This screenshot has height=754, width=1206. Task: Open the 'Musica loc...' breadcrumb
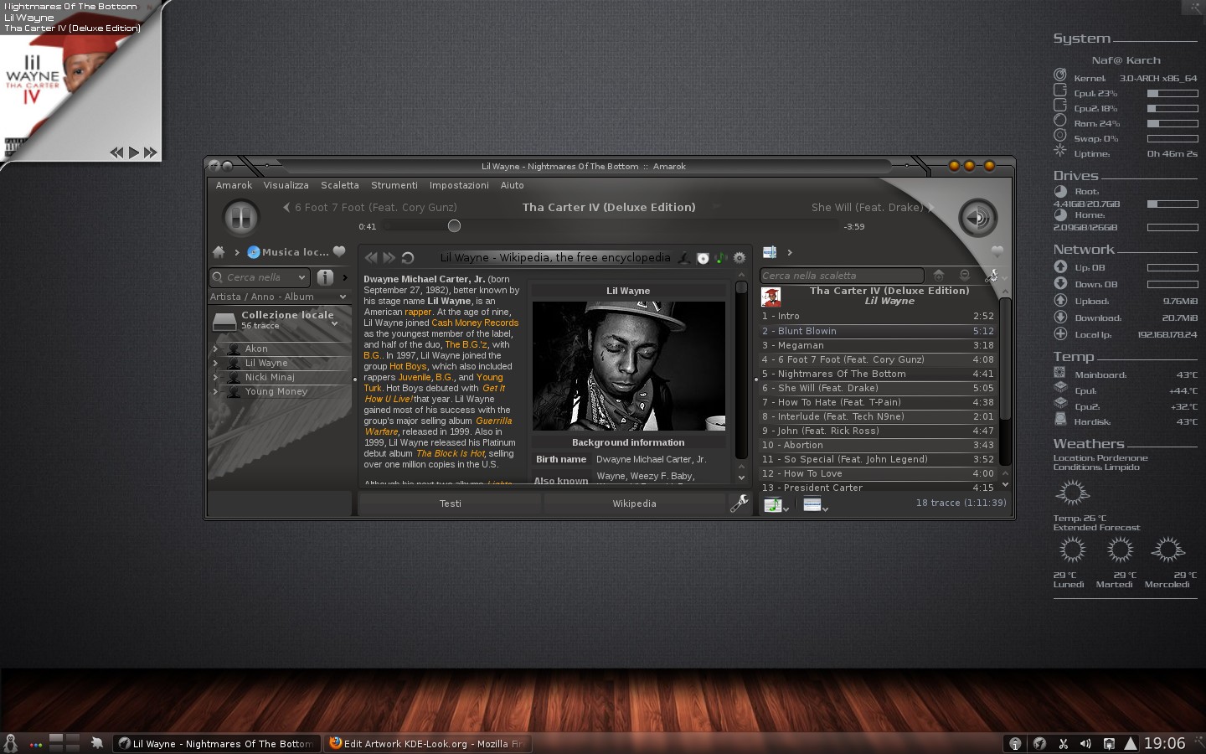(287, 251)
